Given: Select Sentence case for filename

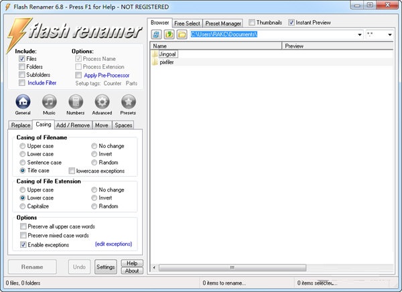Looking at the screenshot, I should click(23, 162).
